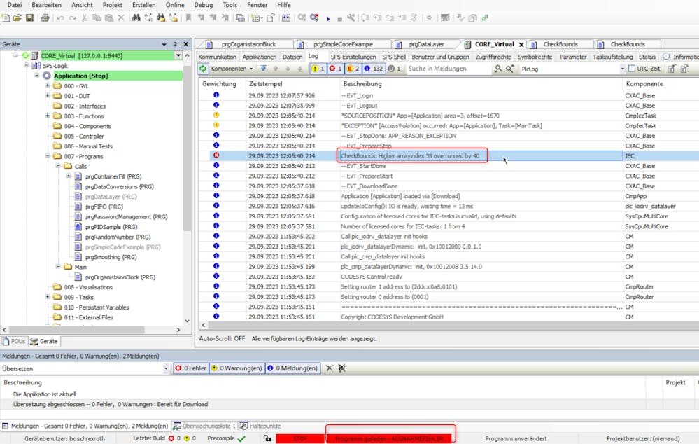This screenshot has height=444, width=699.
Task: Toggle the 0 Warnung(en) filter button
Action: (236, 368)
